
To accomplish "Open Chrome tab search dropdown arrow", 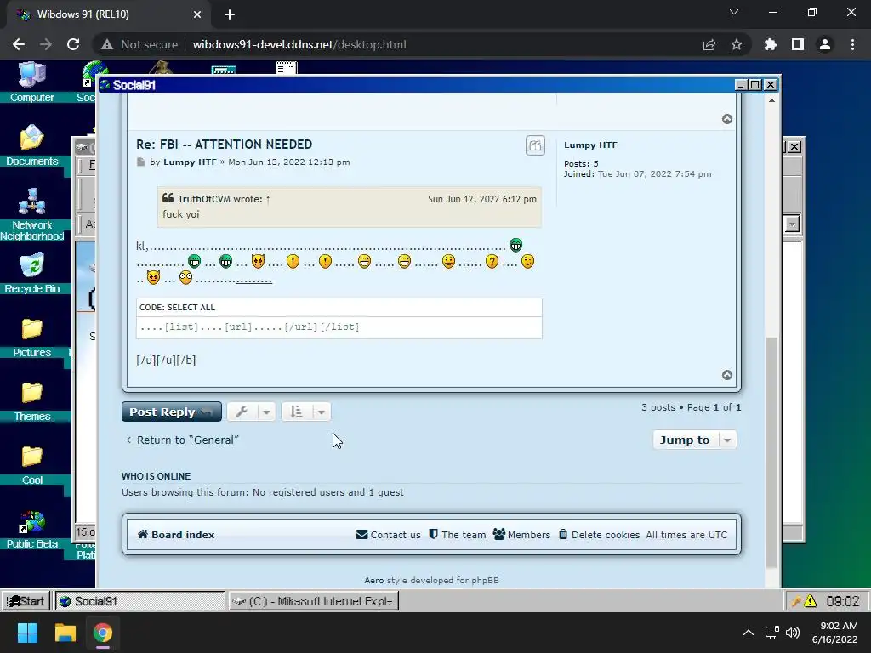I will pyautogui.click(x=734, y=12).
